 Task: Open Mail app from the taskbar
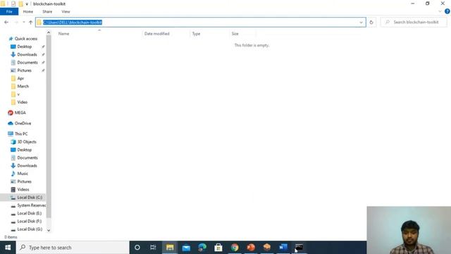(186, 248)
